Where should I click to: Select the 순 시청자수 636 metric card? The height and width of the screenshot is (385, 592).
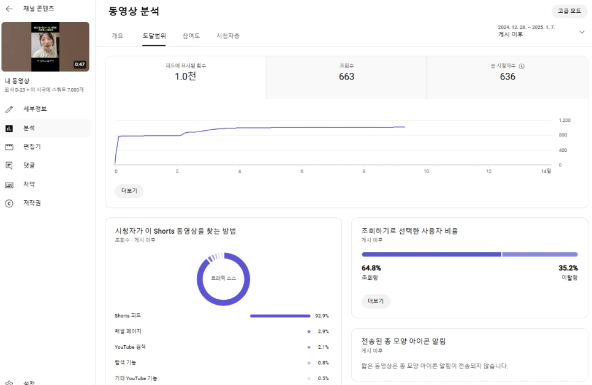coord(507,78)
